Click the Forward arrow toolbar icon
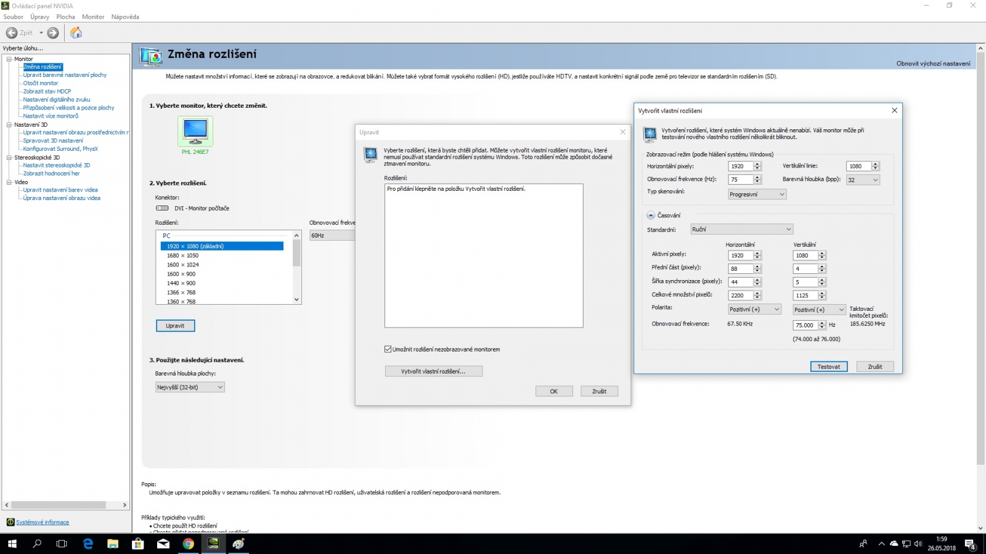 coord(53,33)
